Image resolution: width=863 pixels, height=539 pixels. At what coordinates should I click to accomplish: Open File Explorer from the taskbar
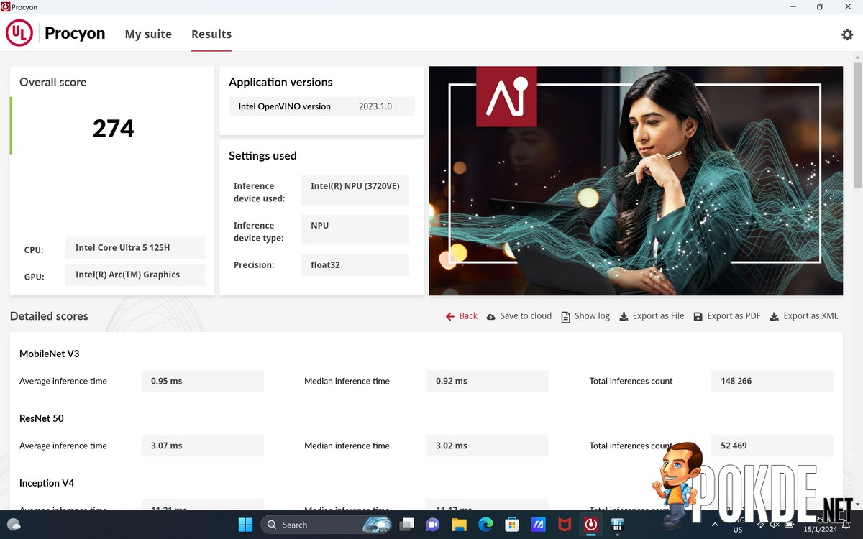coord(460,525)
